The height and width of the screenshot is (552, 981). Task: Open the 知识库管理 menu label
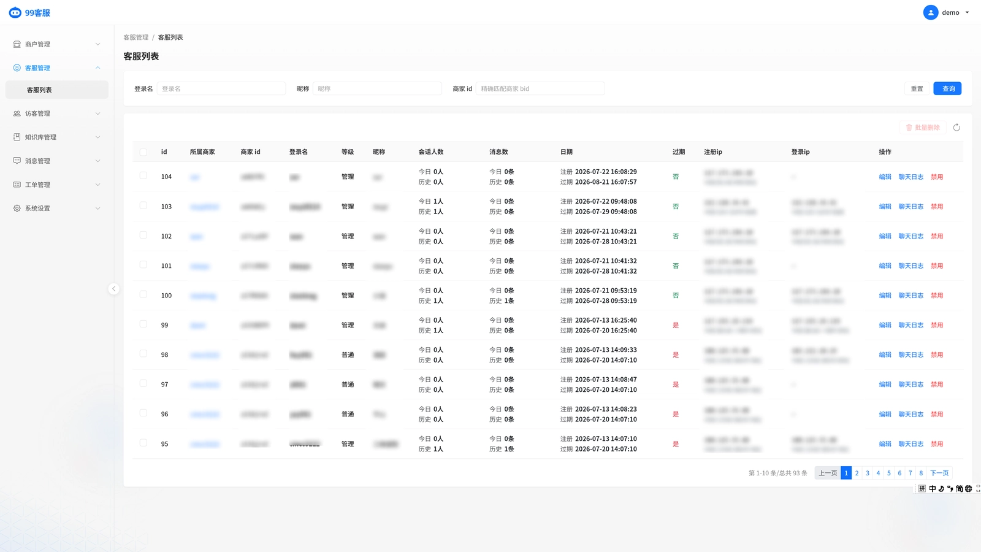[40, 137]
